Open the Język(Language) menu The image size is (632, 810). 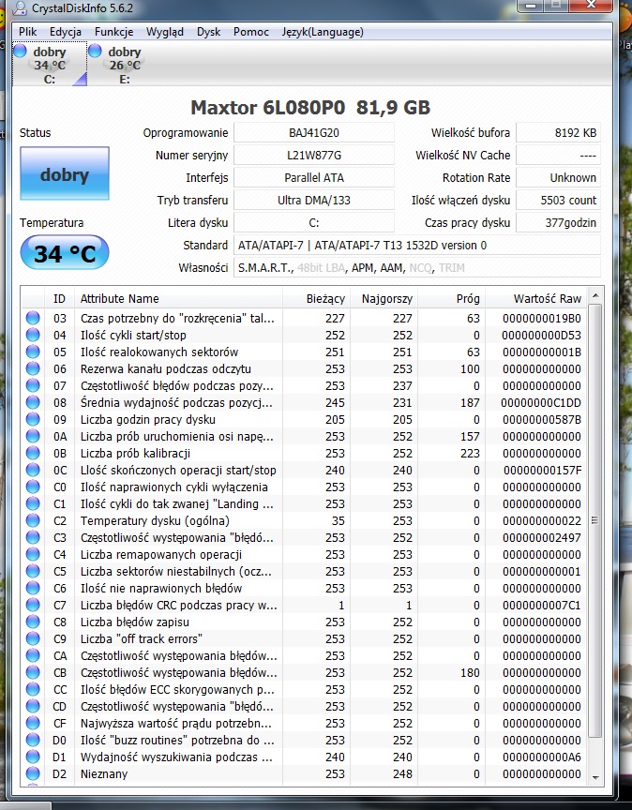click(323, 32)
